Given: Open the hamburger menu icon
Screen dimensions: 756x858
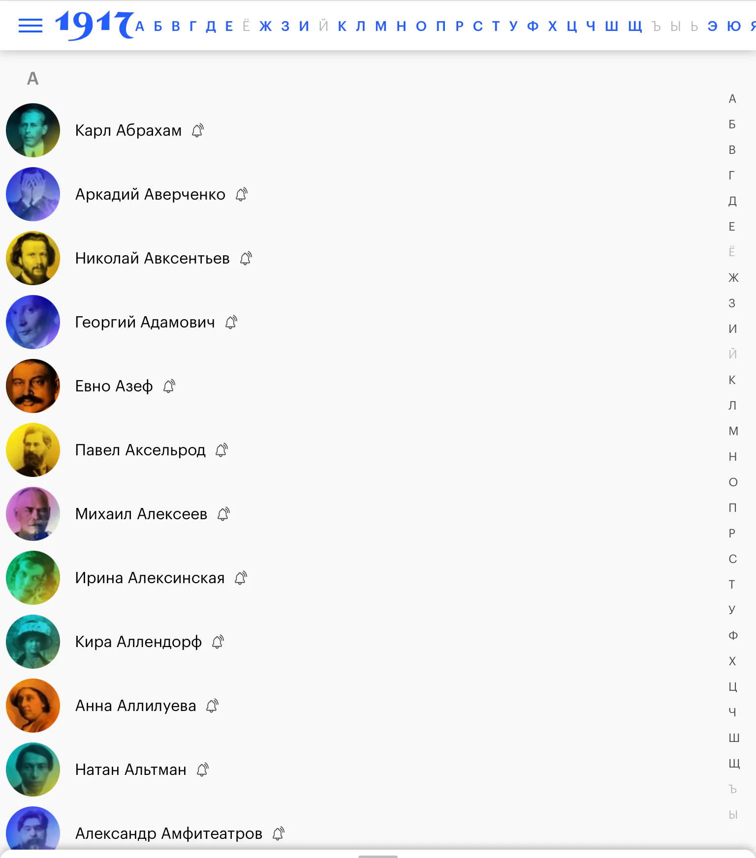Looking at the screenshot, I should pos(31,26).
